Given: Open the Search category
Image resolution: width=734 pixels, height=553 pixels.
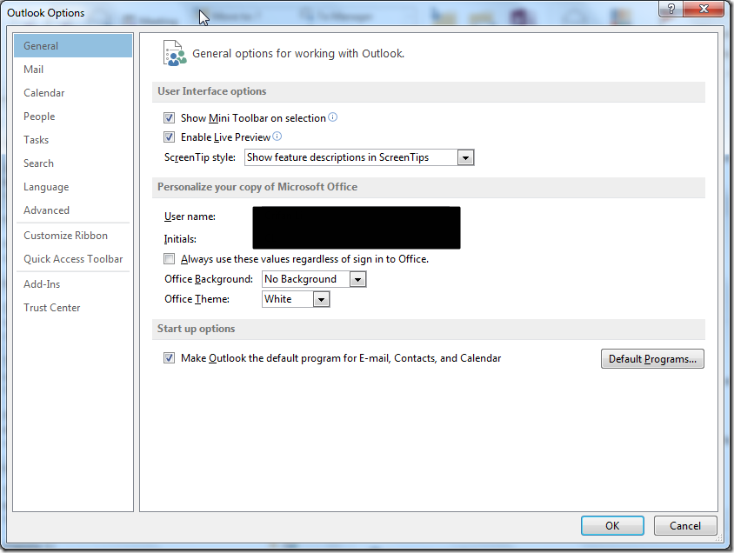Looking at the screenshot, I should click(x=73, y=163).
